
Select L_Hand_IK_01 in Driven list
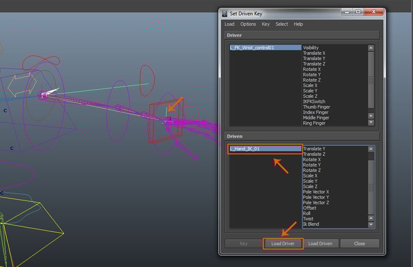click(x=265, y=149)
